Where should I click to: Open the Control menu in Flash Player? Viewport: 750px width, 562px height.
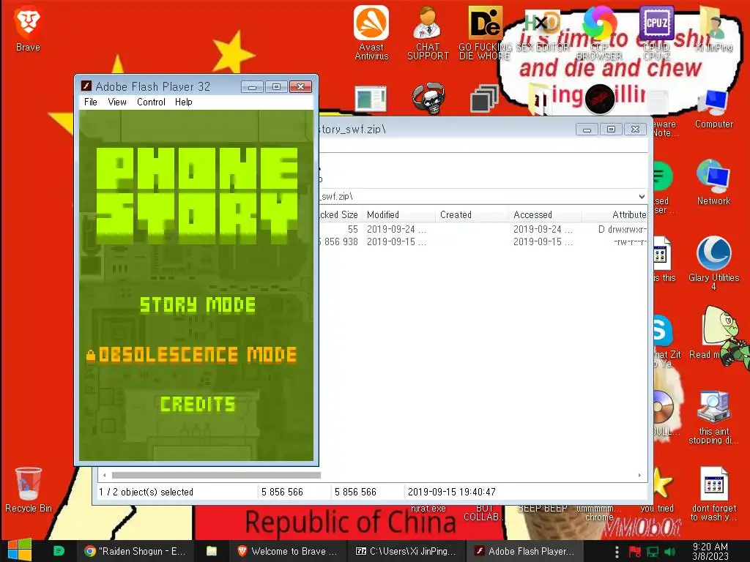pyautogui.click(x=151, y=102)
